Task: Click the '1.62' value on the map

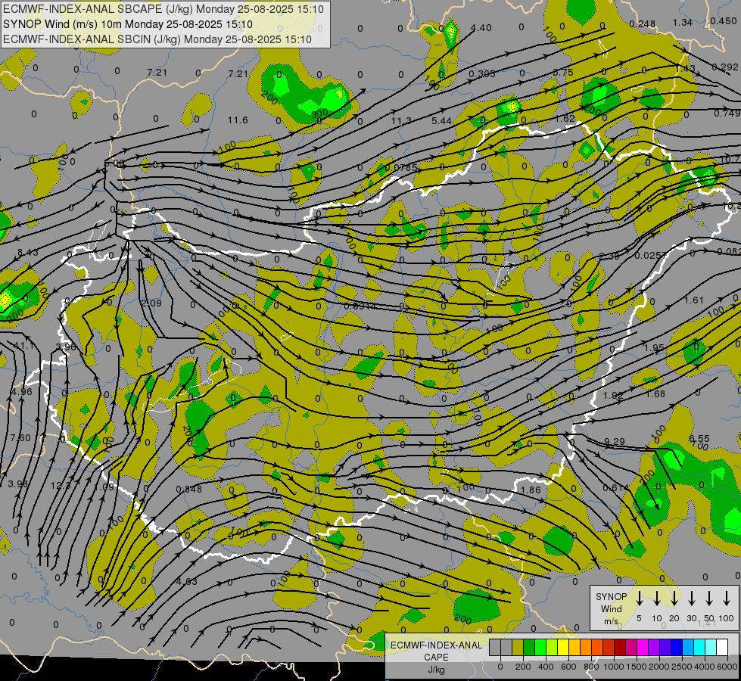Action: pyautogui.click(x=565, y=118)
